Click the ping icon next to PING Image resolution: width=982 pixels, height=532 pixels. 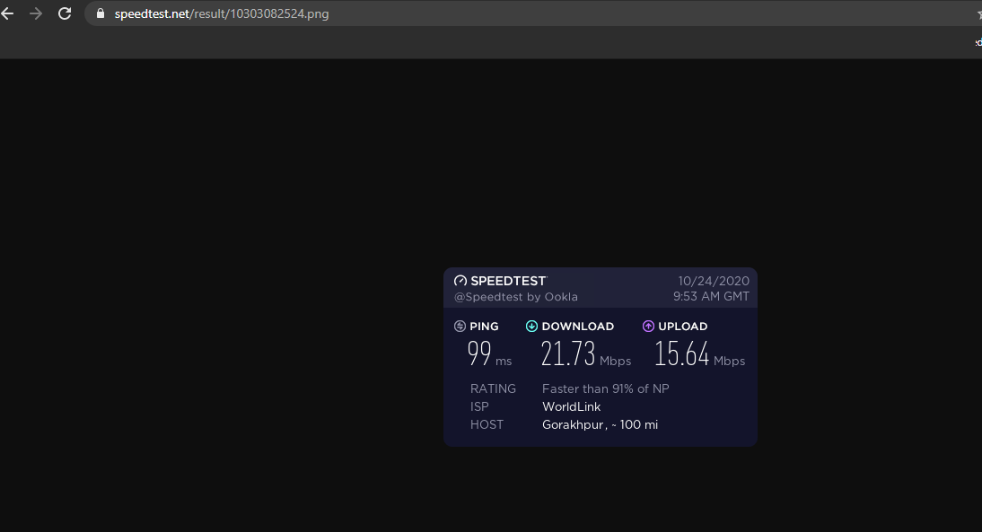pos(460,326)
